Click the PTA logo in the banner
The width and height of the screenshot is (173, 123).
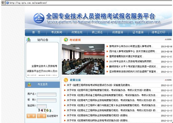click(x=39, y=18)
